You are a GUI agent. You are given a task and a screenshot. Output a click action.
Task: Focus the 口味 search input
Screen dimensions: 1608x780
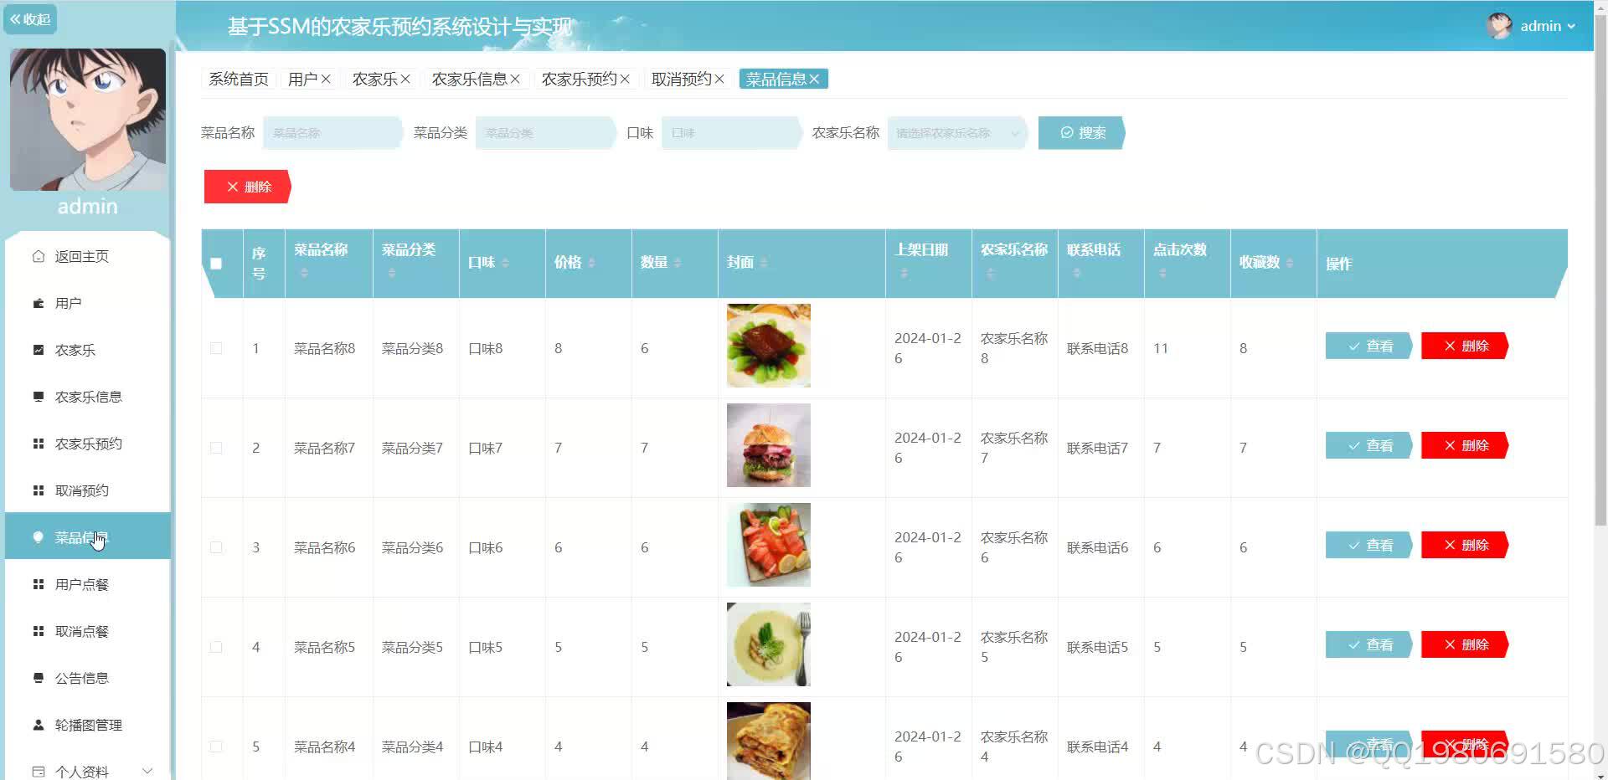731,132
